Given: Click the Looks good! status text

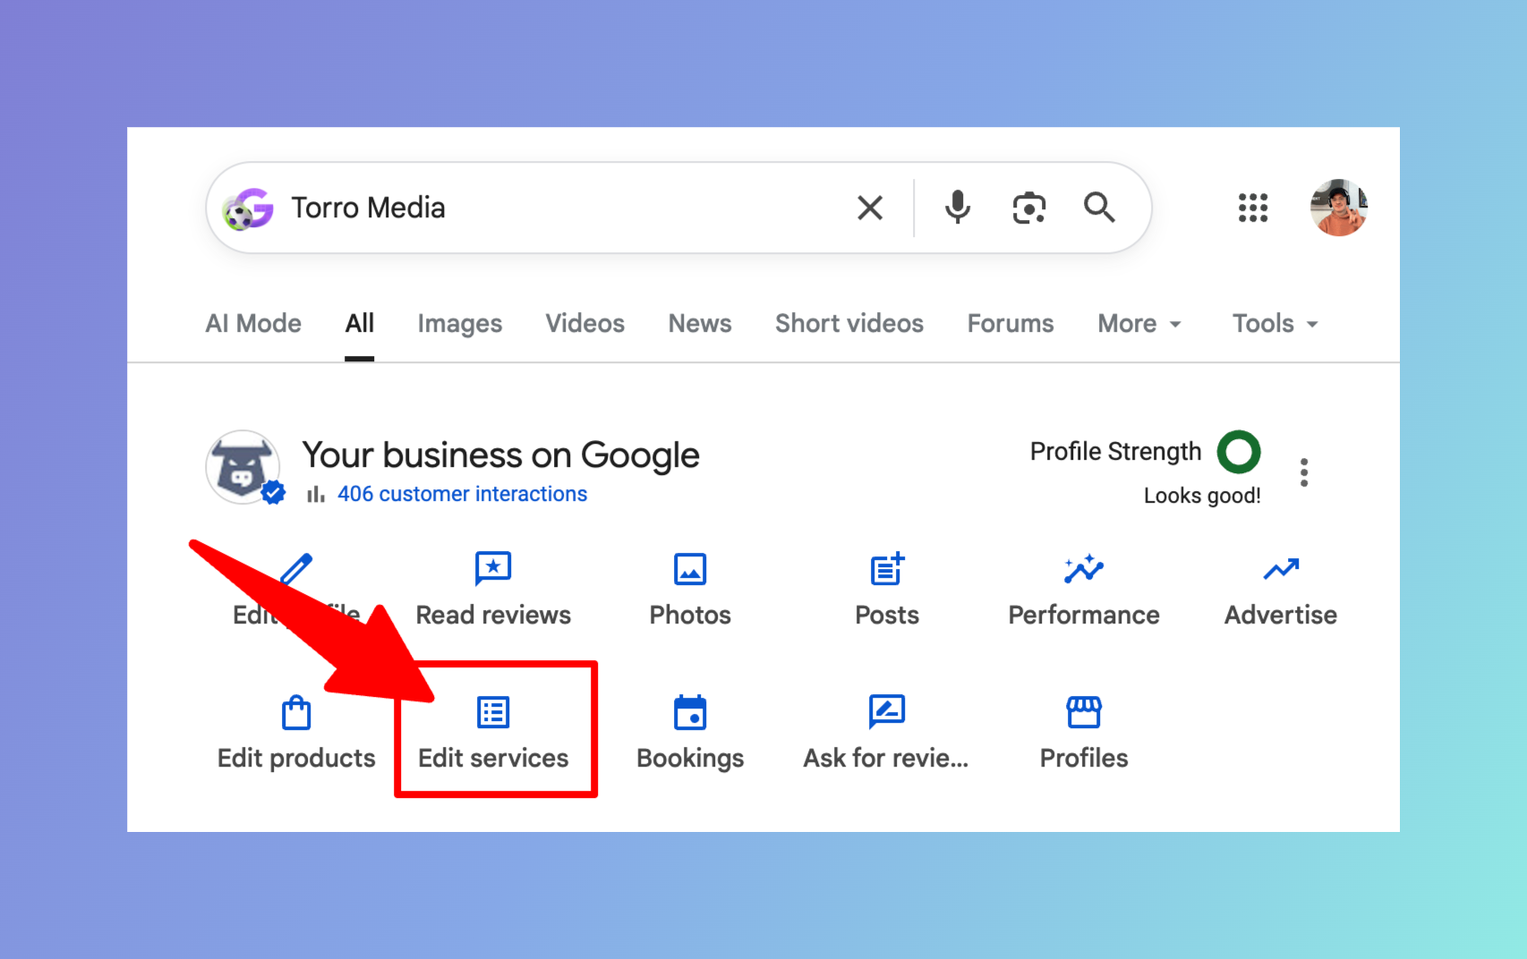Looking at the screenshot, I should [x=1202, y=495].
